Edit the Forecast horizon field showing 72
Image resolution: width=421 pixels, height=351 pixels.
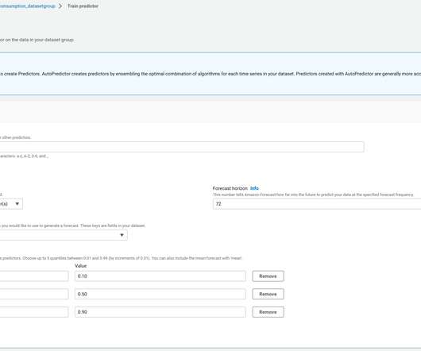(317, 203)
